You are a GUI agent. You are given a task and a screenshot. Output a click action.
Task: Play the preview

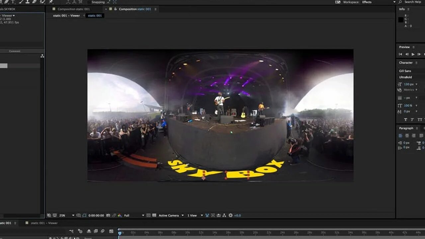click(413, 54)
